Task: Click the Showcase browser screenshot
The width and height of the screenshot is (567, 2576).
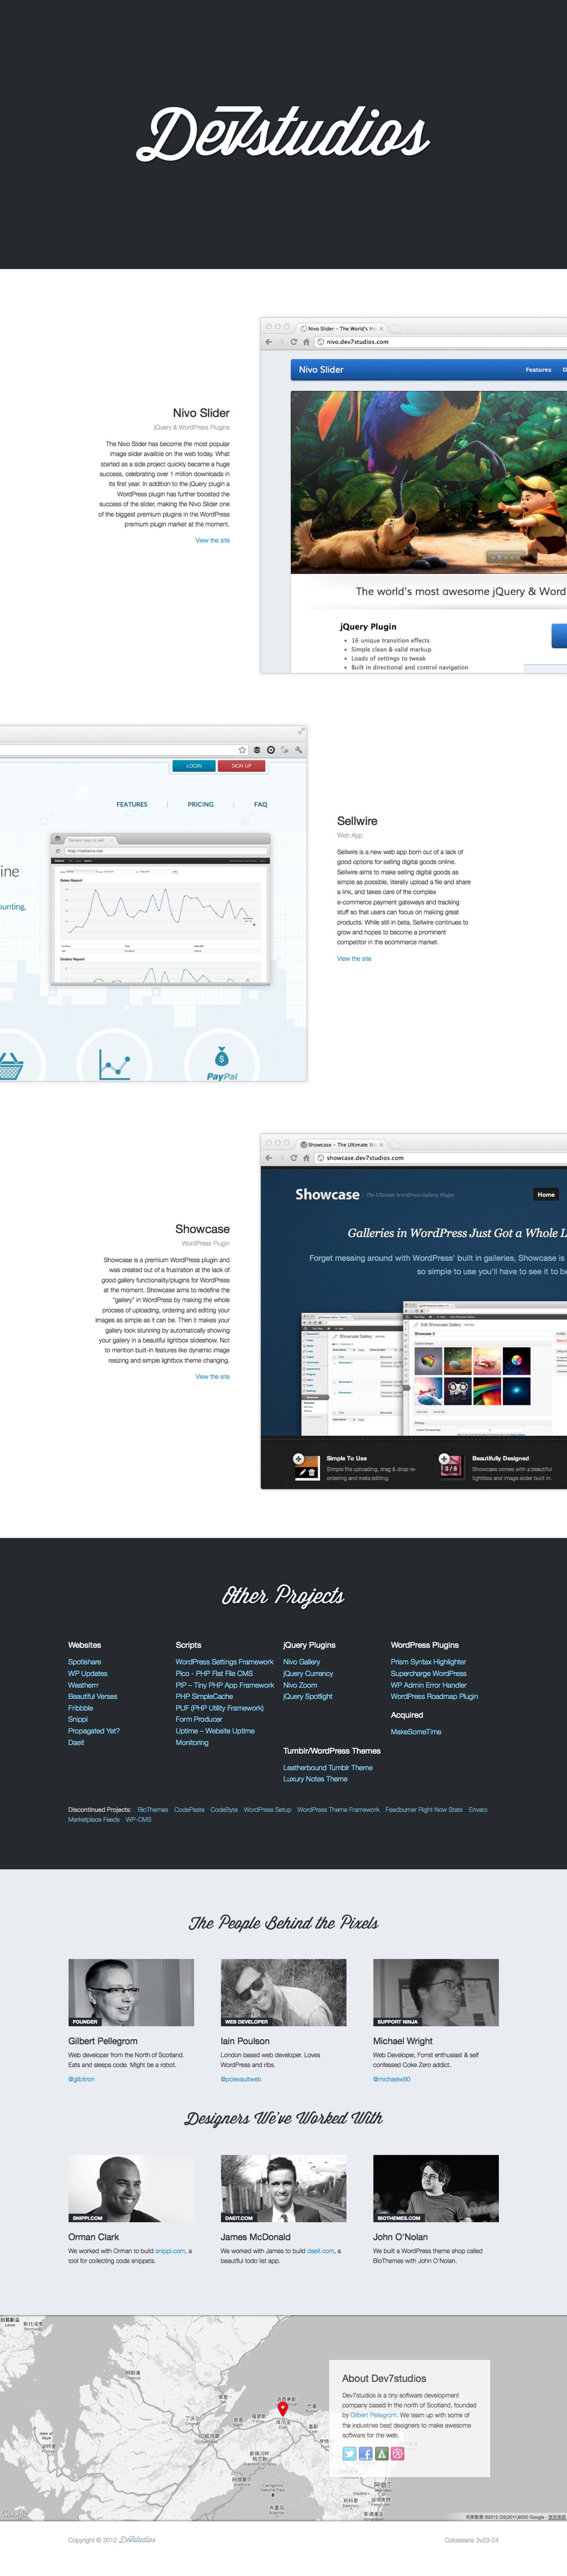Action: (414, 1311)
